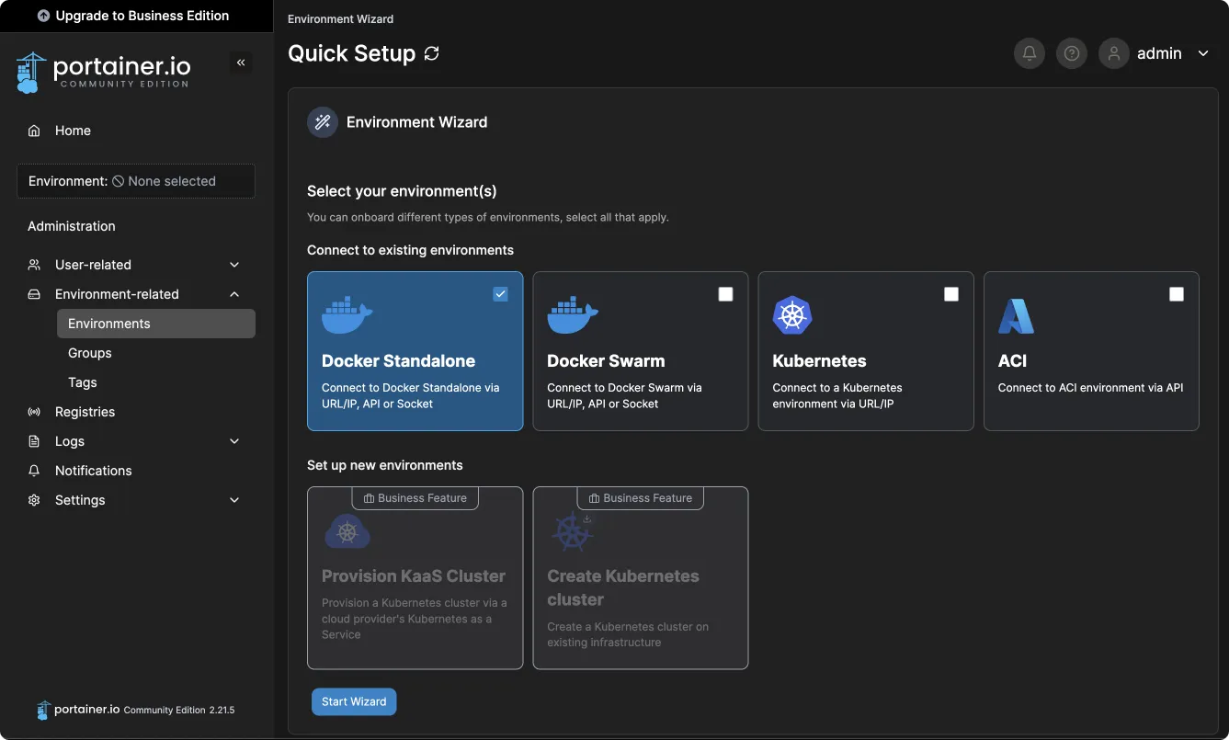Select the Docker Swarm title text
The width and height of the screenshot is (1229, 740).
coord(606,361)
